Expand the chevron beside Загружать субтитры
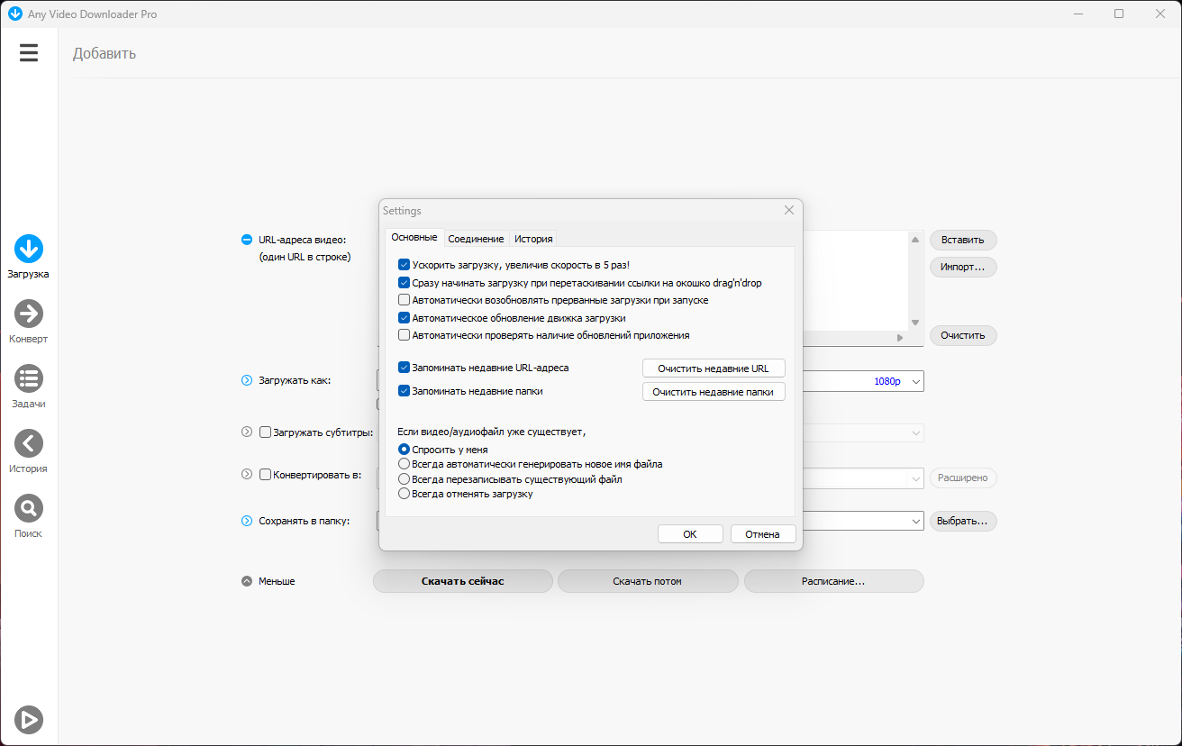Image resolution: width=1182 pixels, height=746 pixels. (x=247, y=432)
